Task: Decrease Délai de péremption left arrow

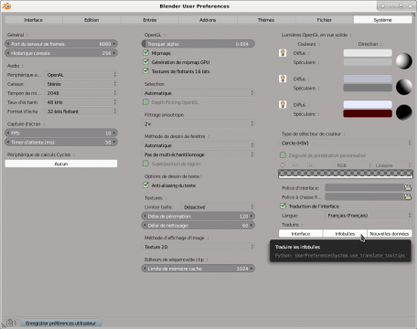Action: (x=144, y=217)
